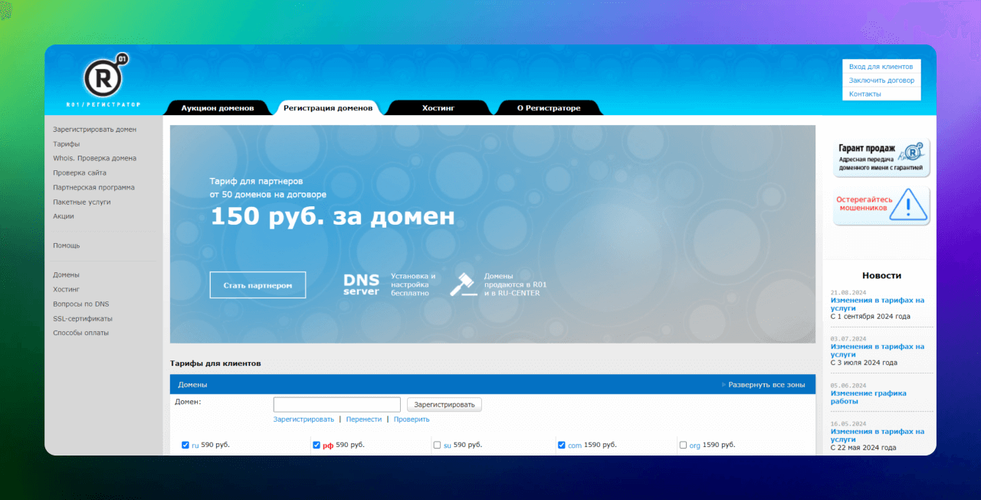Expand all zones via Развернуть все зоны
Viewport: 981px width, 500px height.
coord(765,384)
